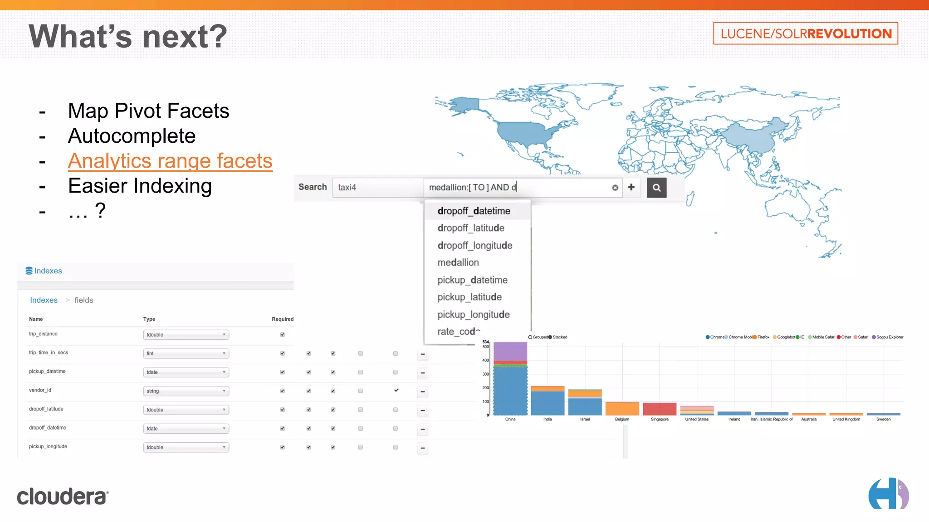The image size is (929, 522).
Task: Choose medallion from the autocomplete list
Action: pyautogui.click(x=477, y=263)
